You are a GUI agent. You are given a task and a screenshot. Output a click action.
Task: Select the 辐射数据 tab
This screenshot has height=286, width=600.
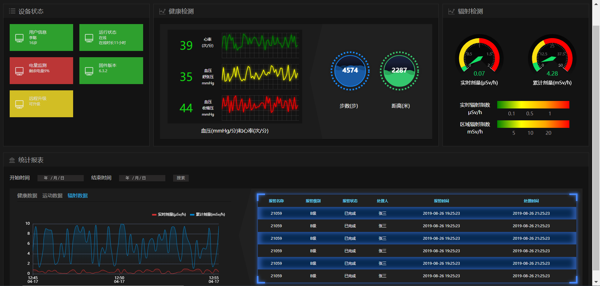(77, 196)
